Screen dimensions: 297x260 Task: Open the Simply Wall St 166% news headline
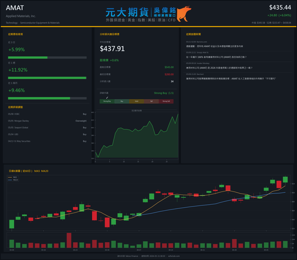click(x=216, y=57)
